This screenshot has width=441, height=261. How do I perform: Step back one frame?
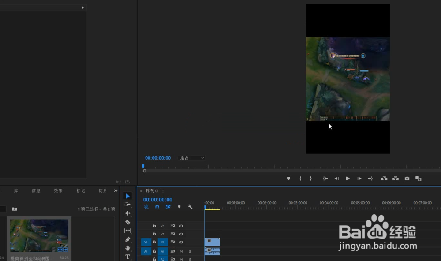(x=336, y=179)
